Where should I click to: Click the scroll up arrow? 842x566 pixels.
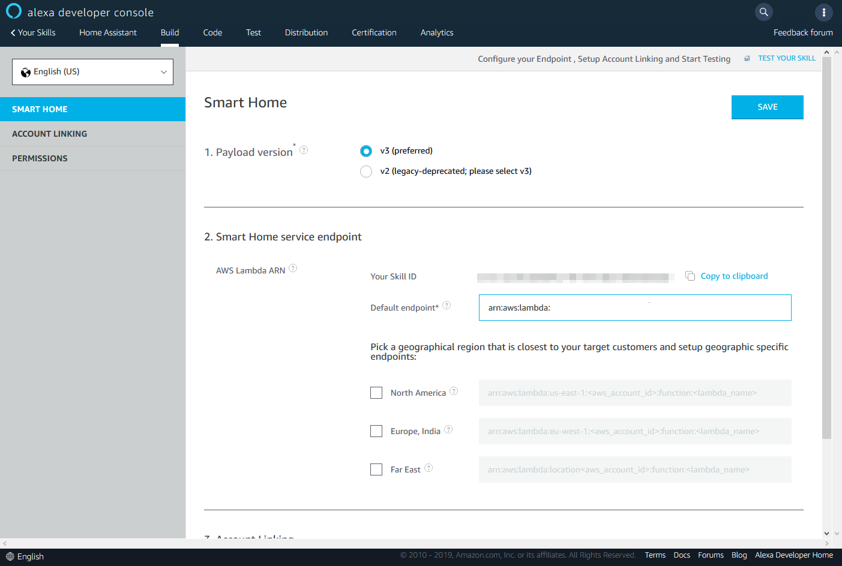click(x=826, y=52)
